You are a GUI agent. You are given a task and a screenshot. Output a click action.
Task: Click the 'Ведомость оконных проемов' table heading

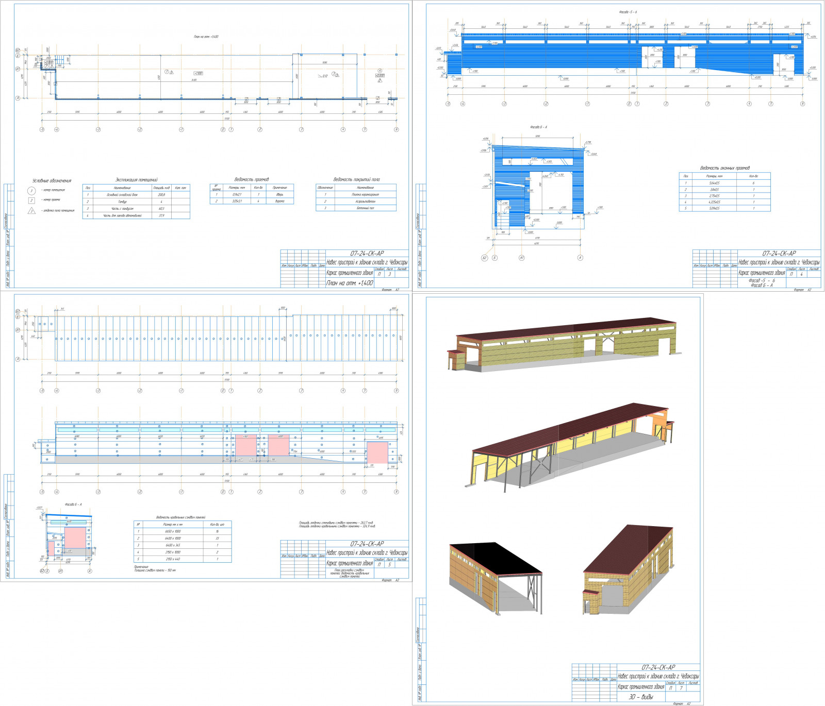[x=724, y=168]
